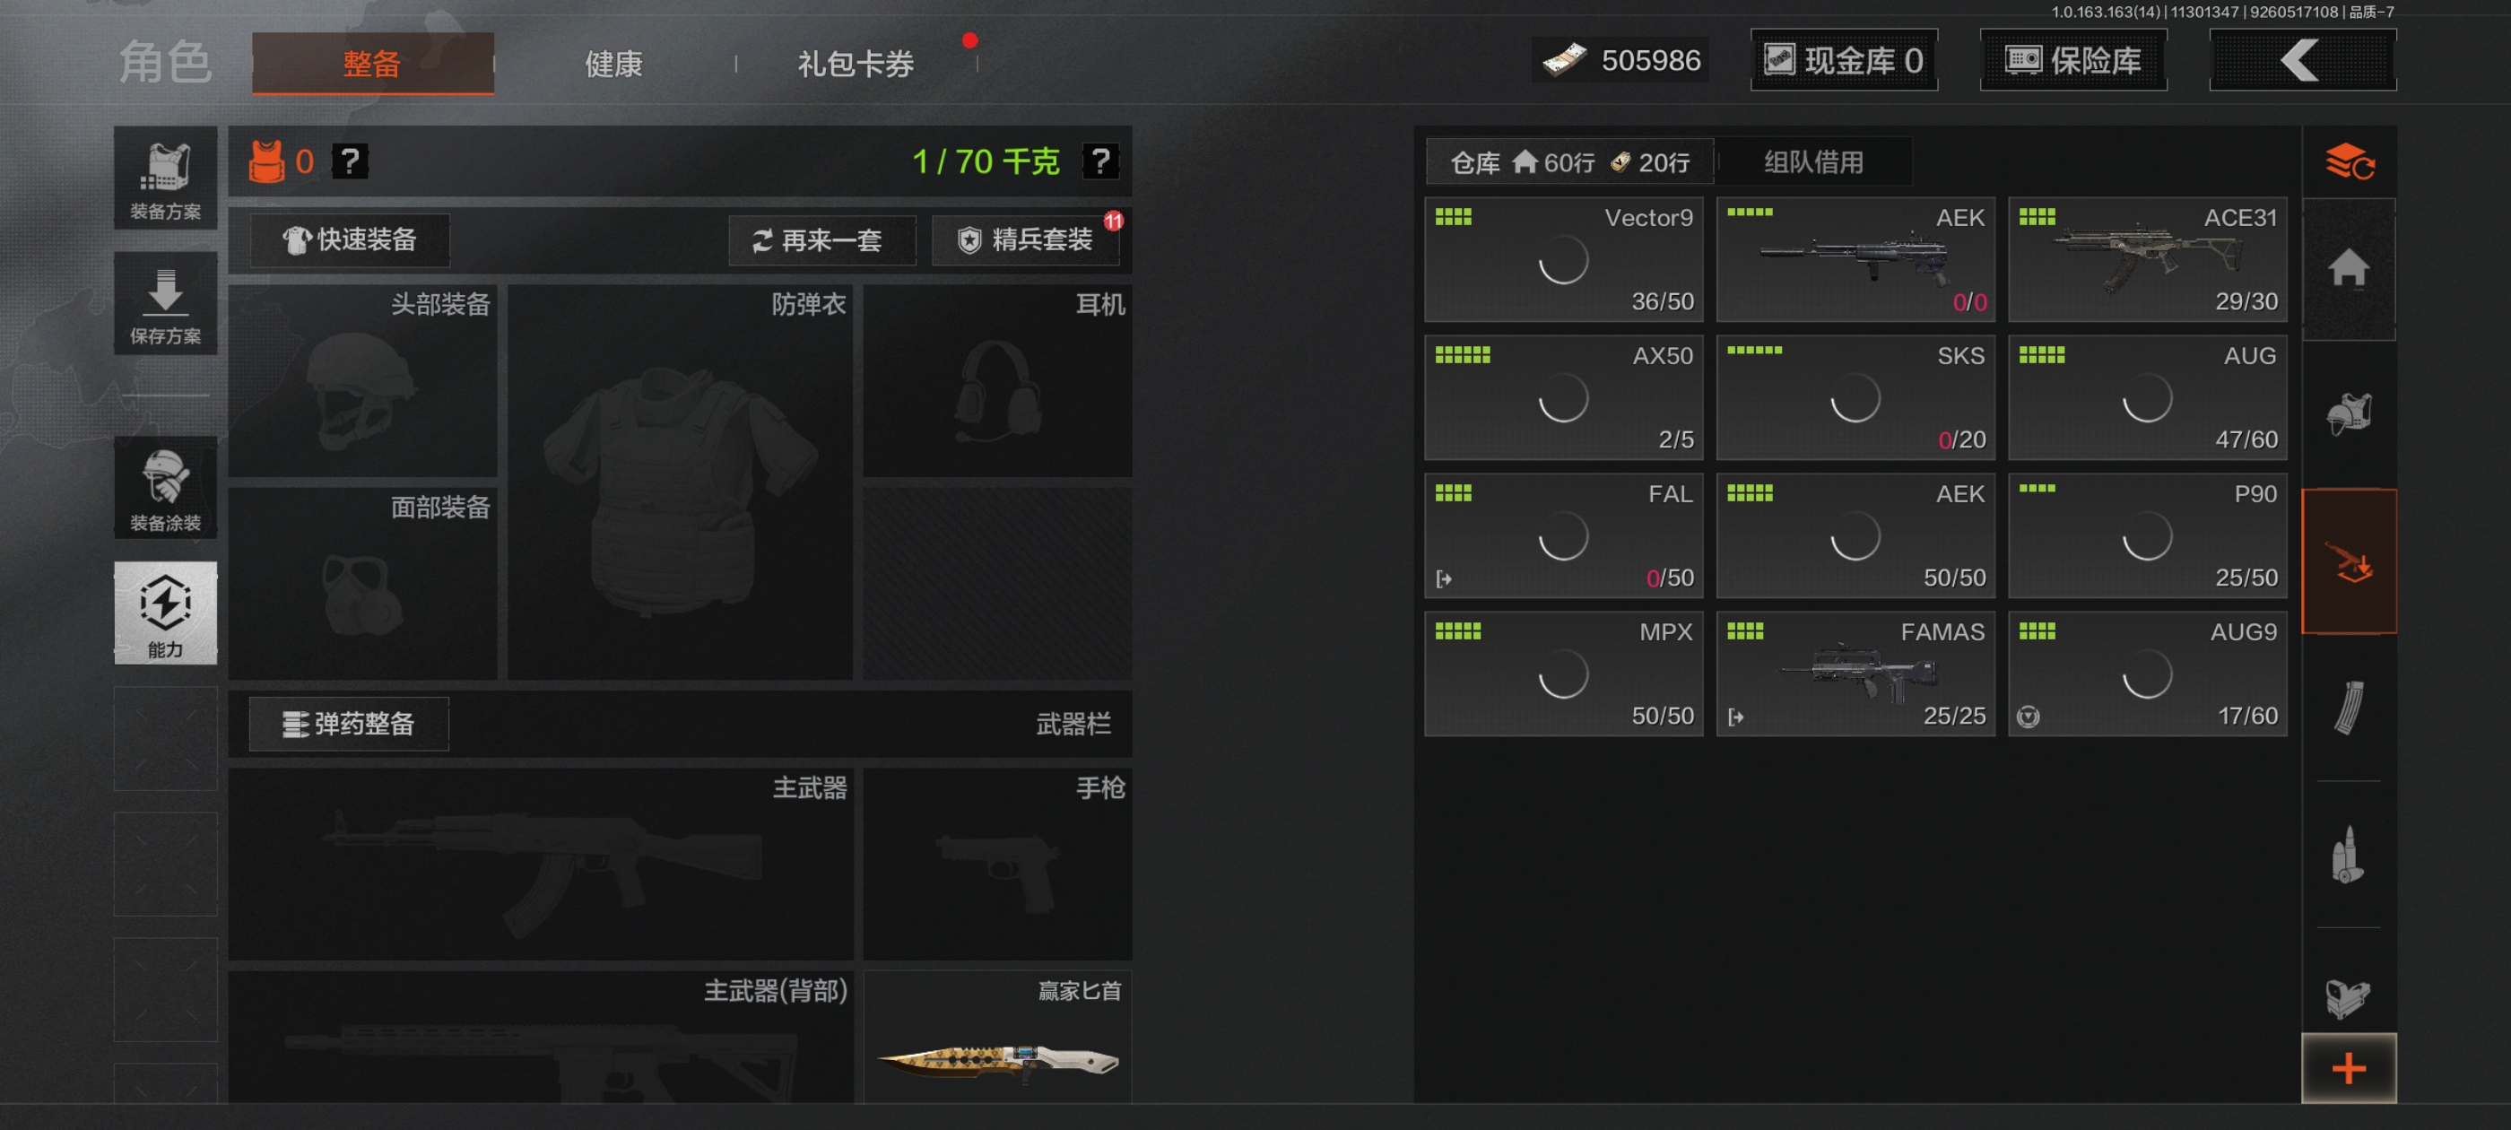This screenshot has height=1130, width=2511.
Task: Click the orange warehouse sort icon
Action: (x=2348, y=161)
